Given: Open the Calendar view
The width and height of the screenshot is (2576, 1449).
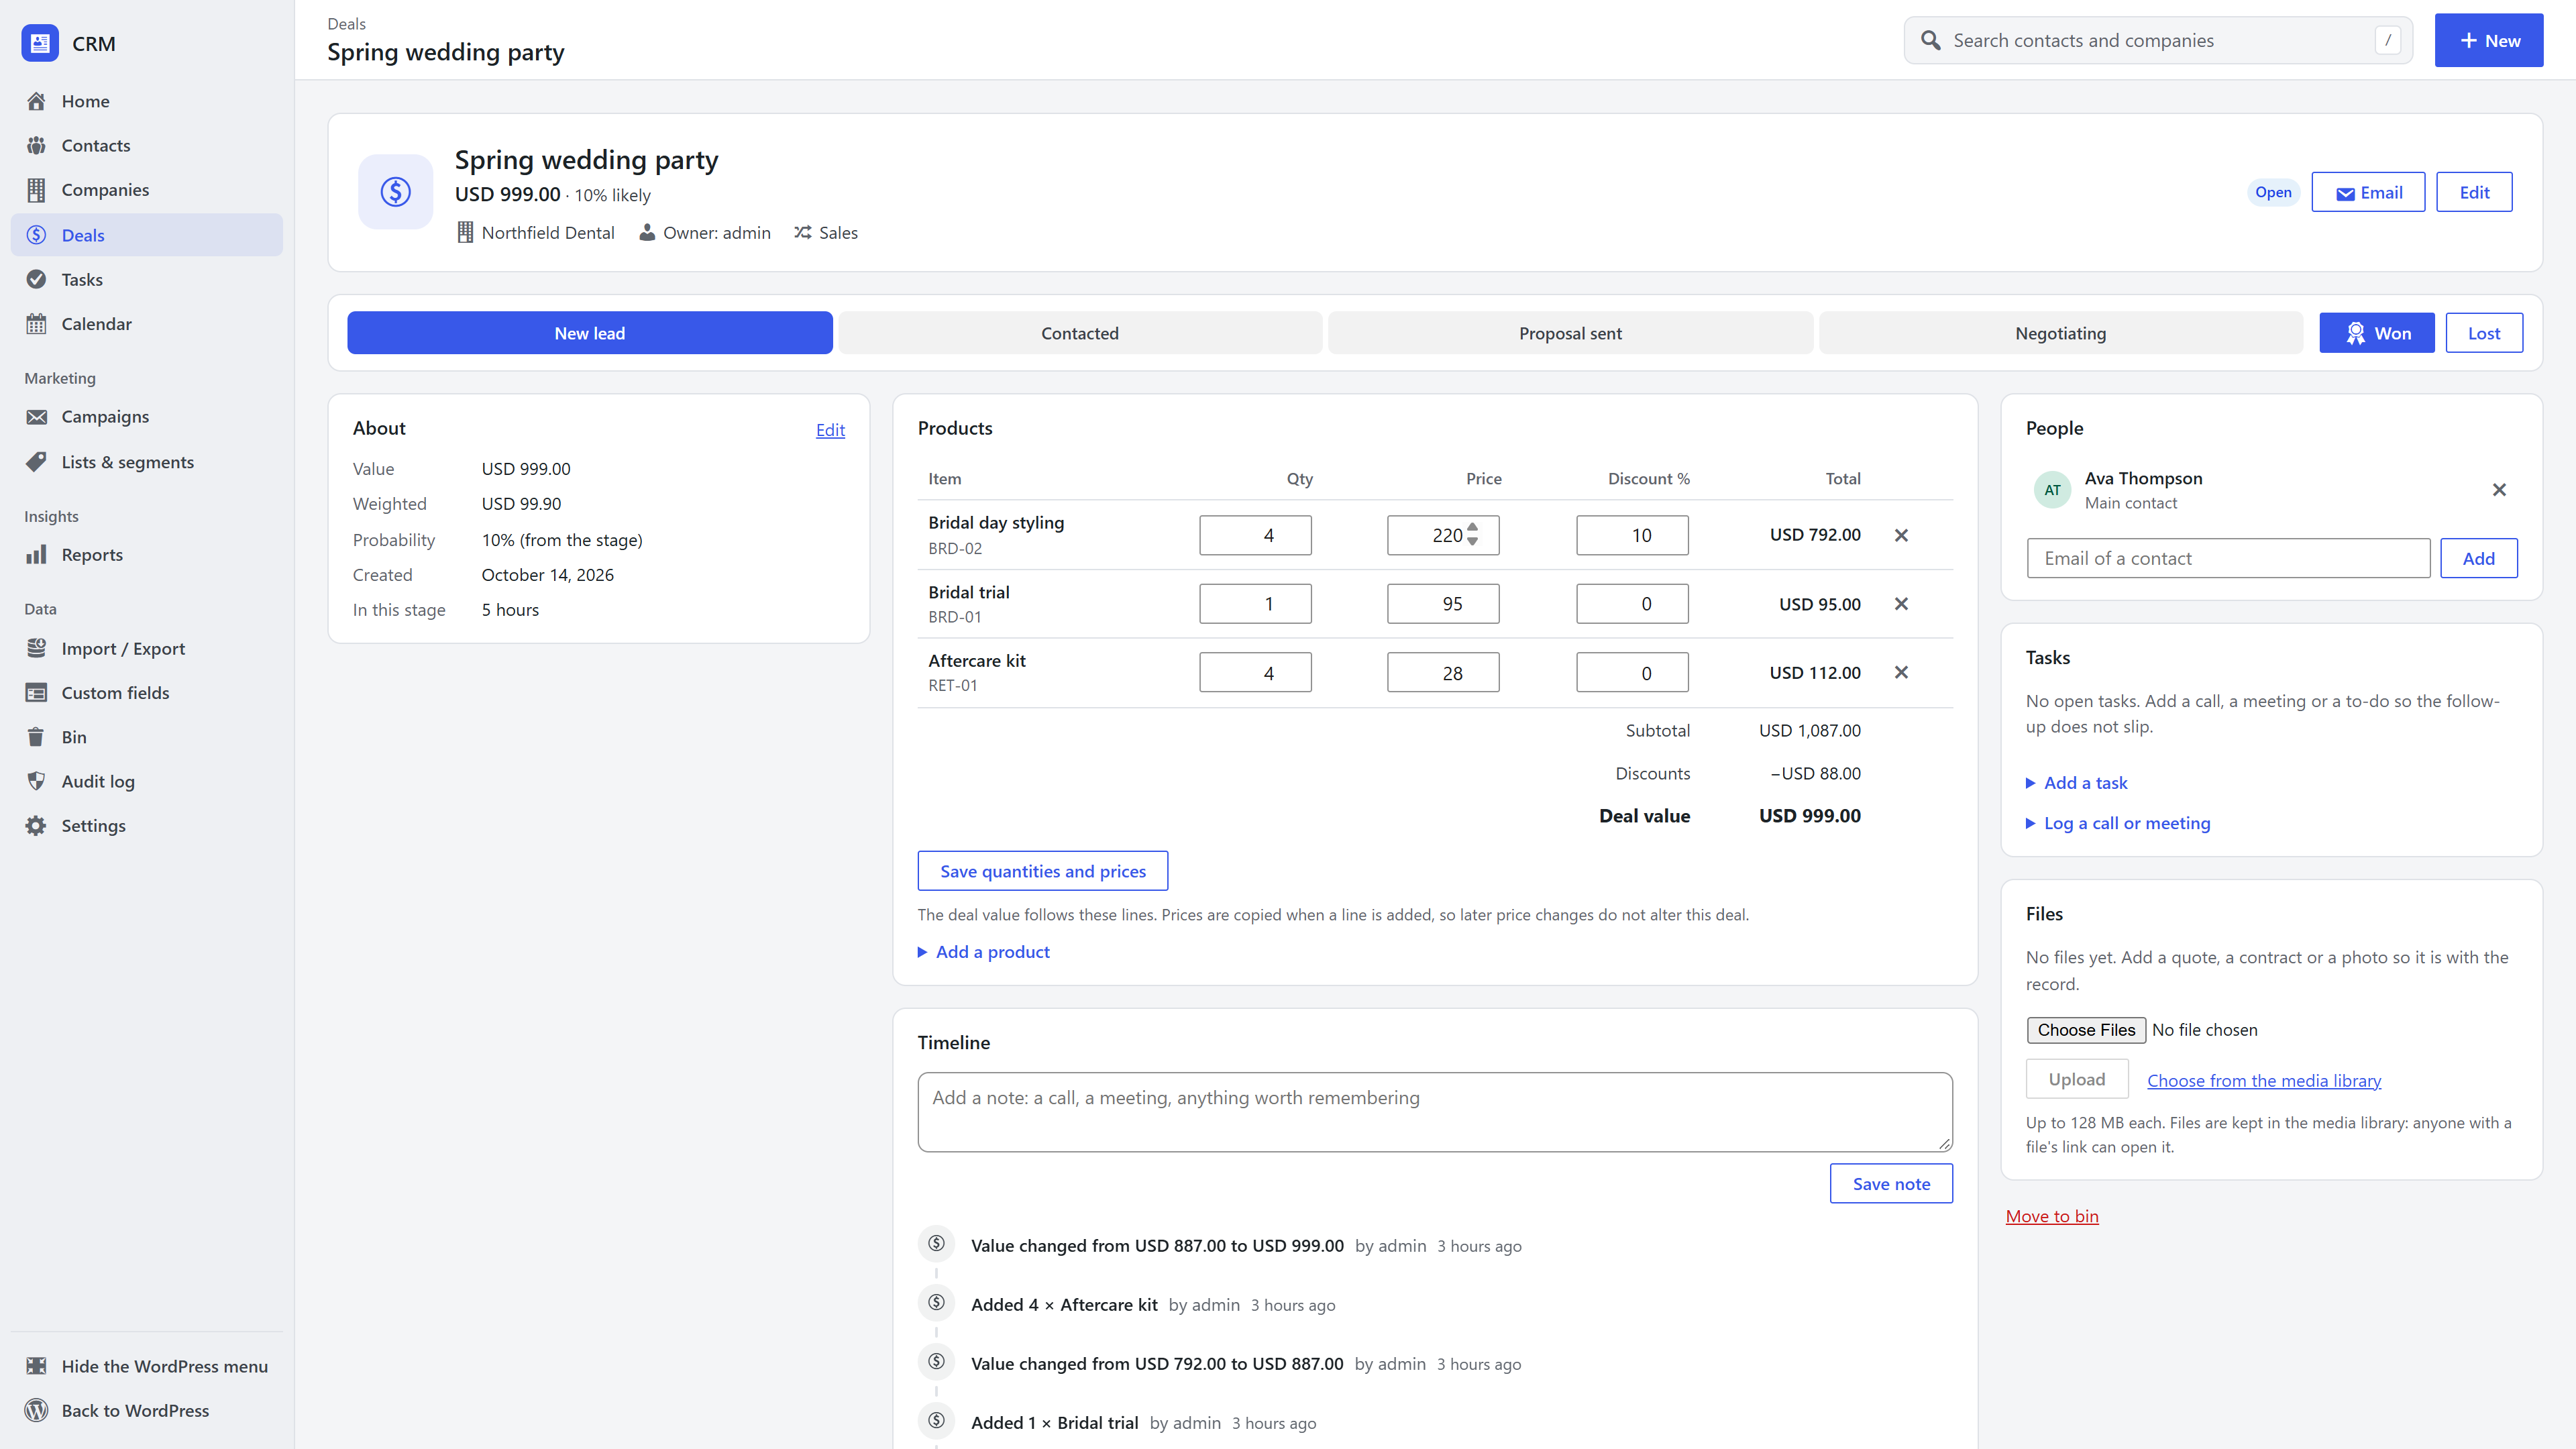Looking at the screenshot, I should coord(146,324).
